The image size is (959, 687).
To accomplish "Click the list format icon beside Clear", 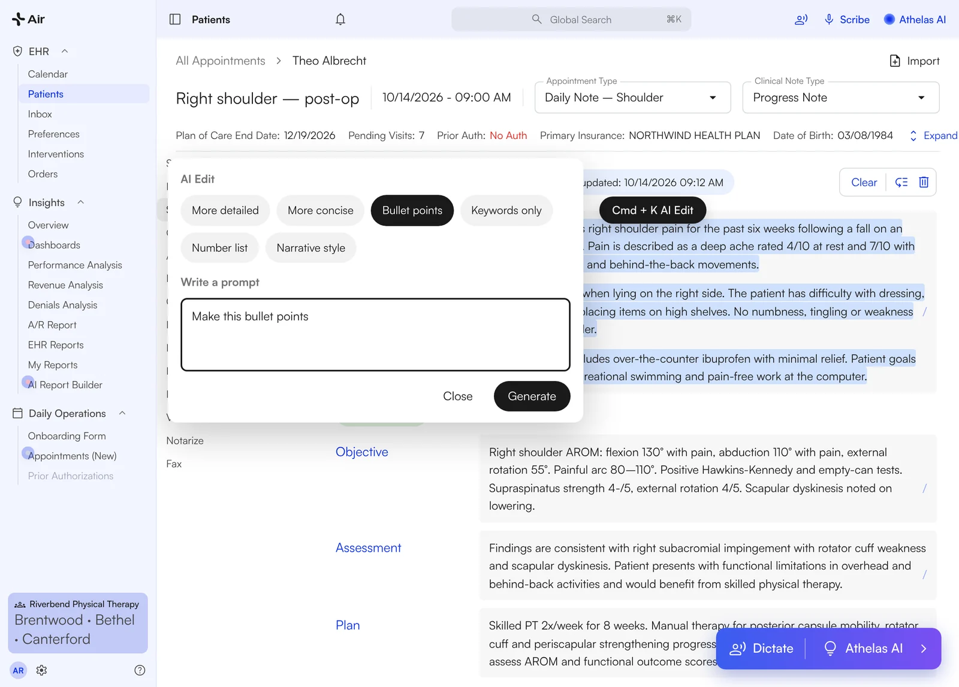I will tap(901, 182).
